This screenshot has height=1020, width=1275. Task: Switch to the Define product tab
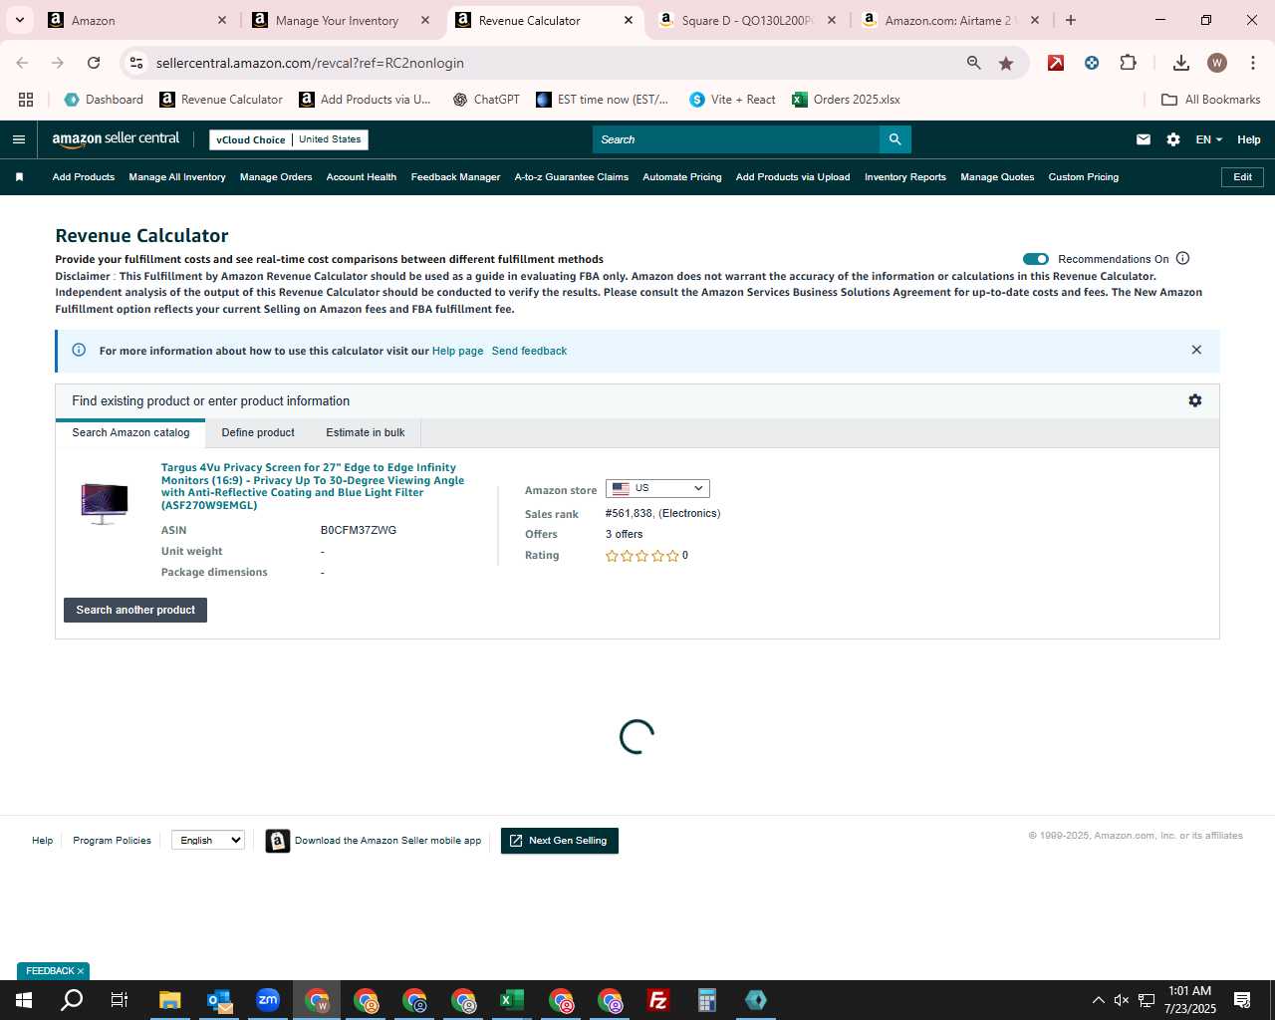tap(258, 432)
